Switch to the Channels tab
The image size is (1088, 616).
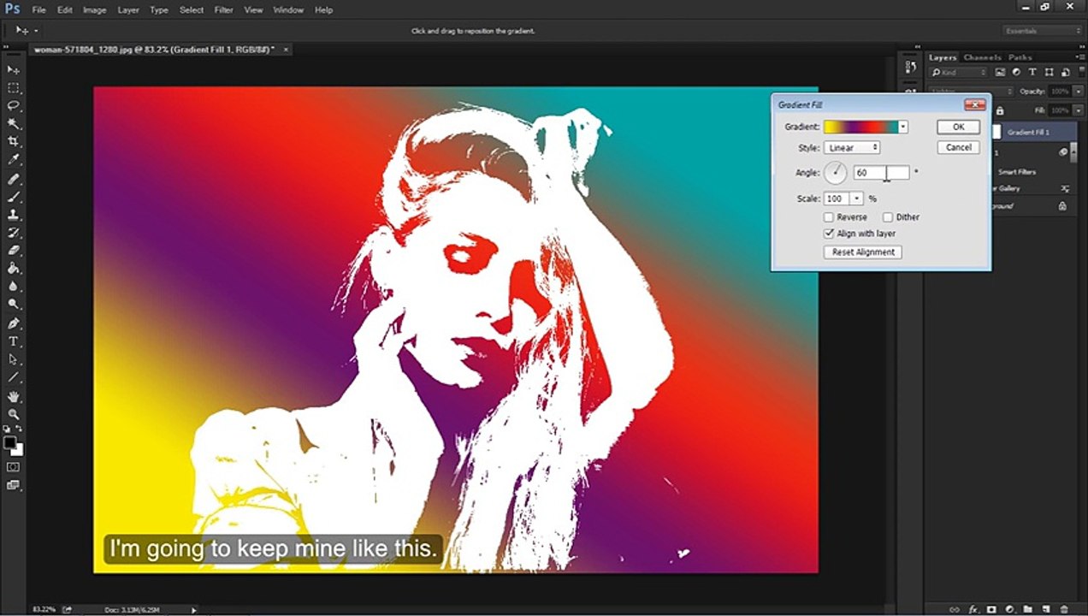pyautogui.click(x=982, y=57)
